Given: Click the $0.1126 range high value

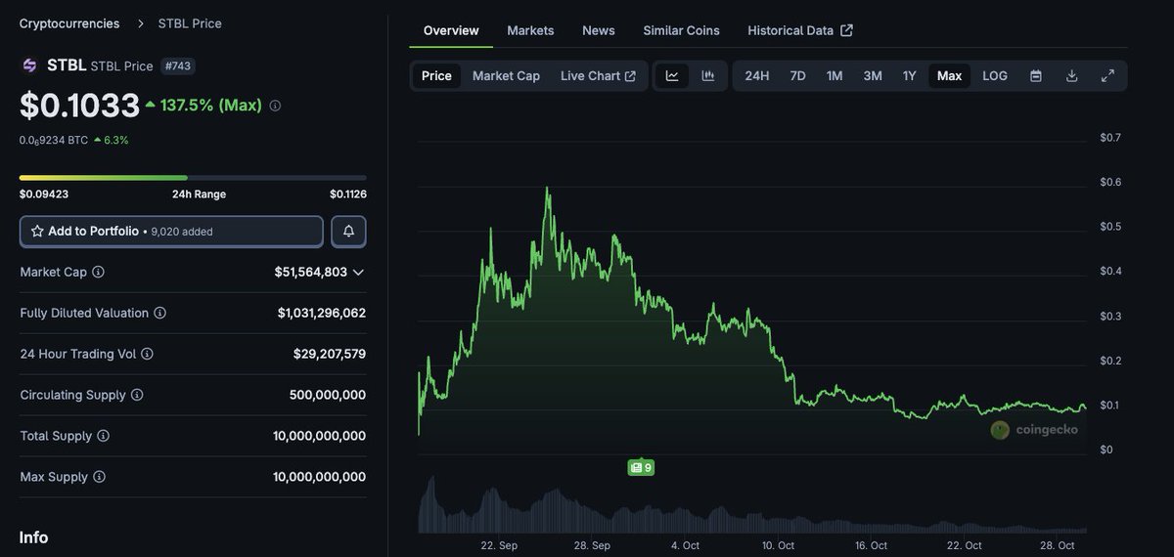Looking at the screenshot, I should pyautogui.click(x=348, y=194).
